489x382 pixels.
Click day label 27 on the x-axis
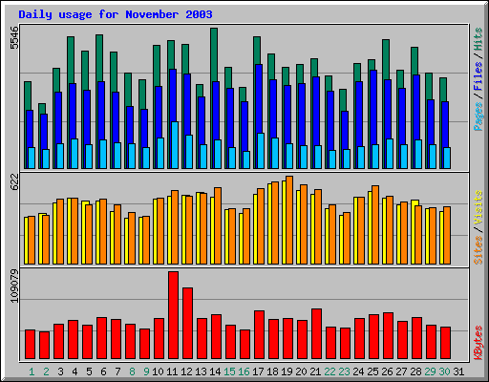tap(401, 371)
